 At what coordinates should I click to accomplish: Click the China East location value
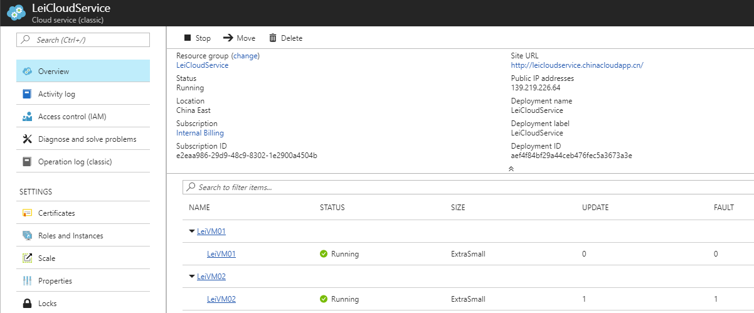click(193, 110)
